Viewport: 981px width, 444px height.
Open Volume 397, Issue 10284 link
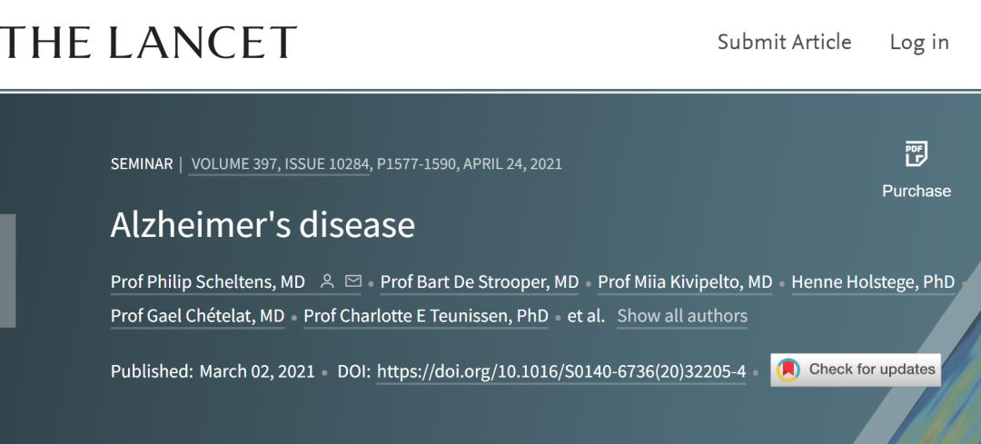tap(280, 163)
